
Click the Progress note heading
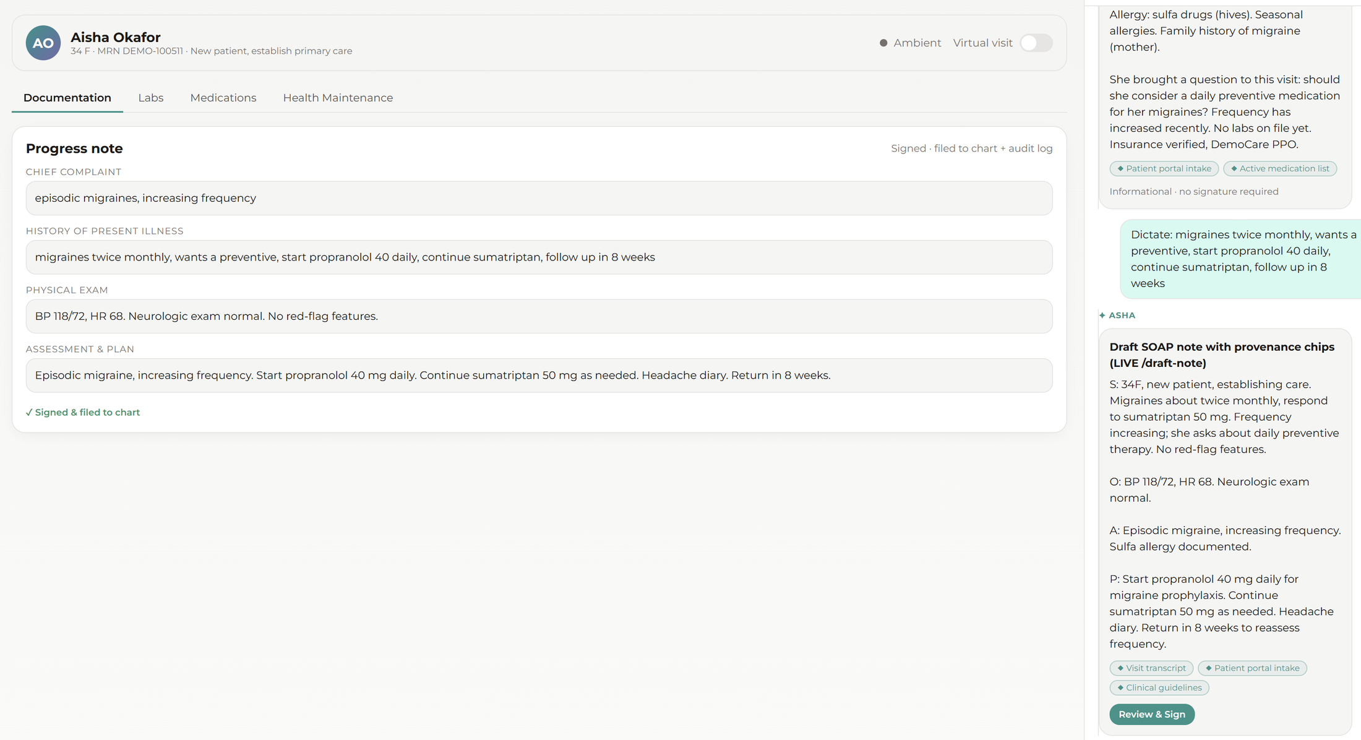74,148
